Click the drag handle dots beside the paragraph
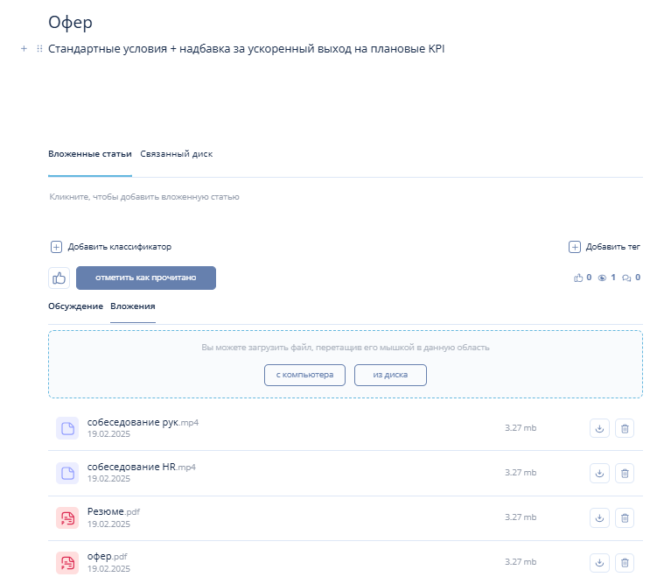 39,49
